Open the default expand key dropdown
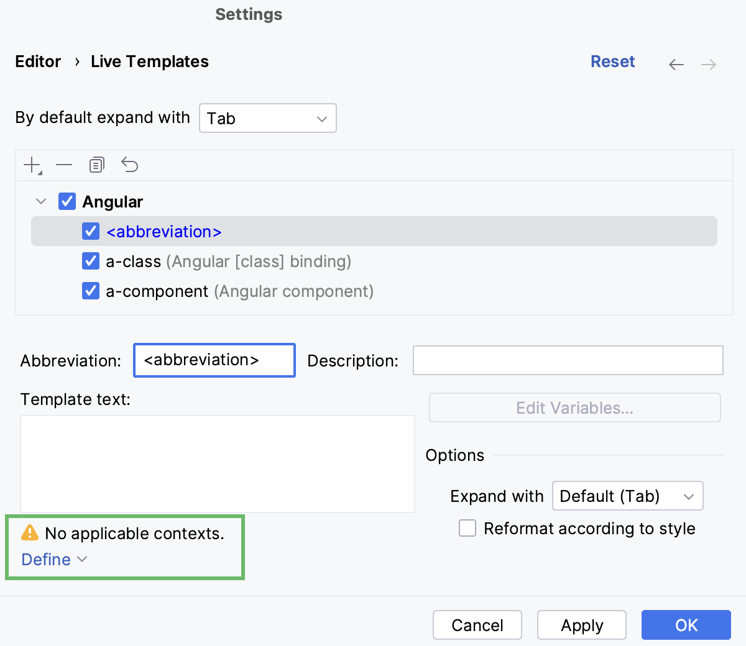The height and width of the screenshot is (646, 746). tap(267, 118)
